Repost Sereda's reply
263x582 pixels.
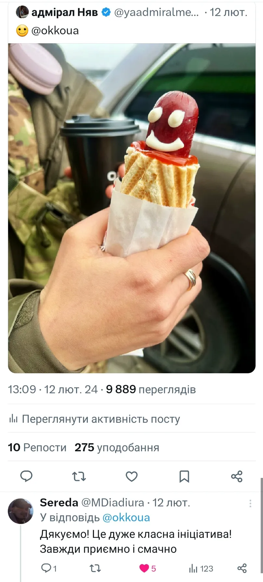[95, 568]
